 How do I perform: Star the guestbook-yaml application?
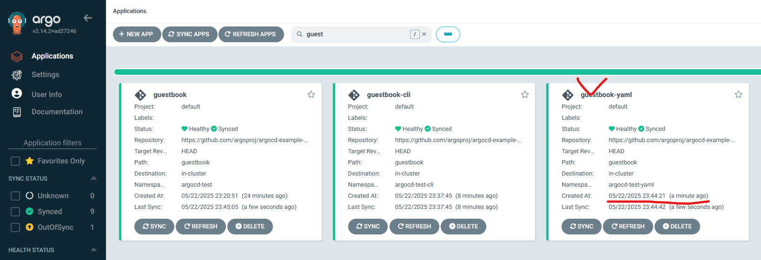738,95
